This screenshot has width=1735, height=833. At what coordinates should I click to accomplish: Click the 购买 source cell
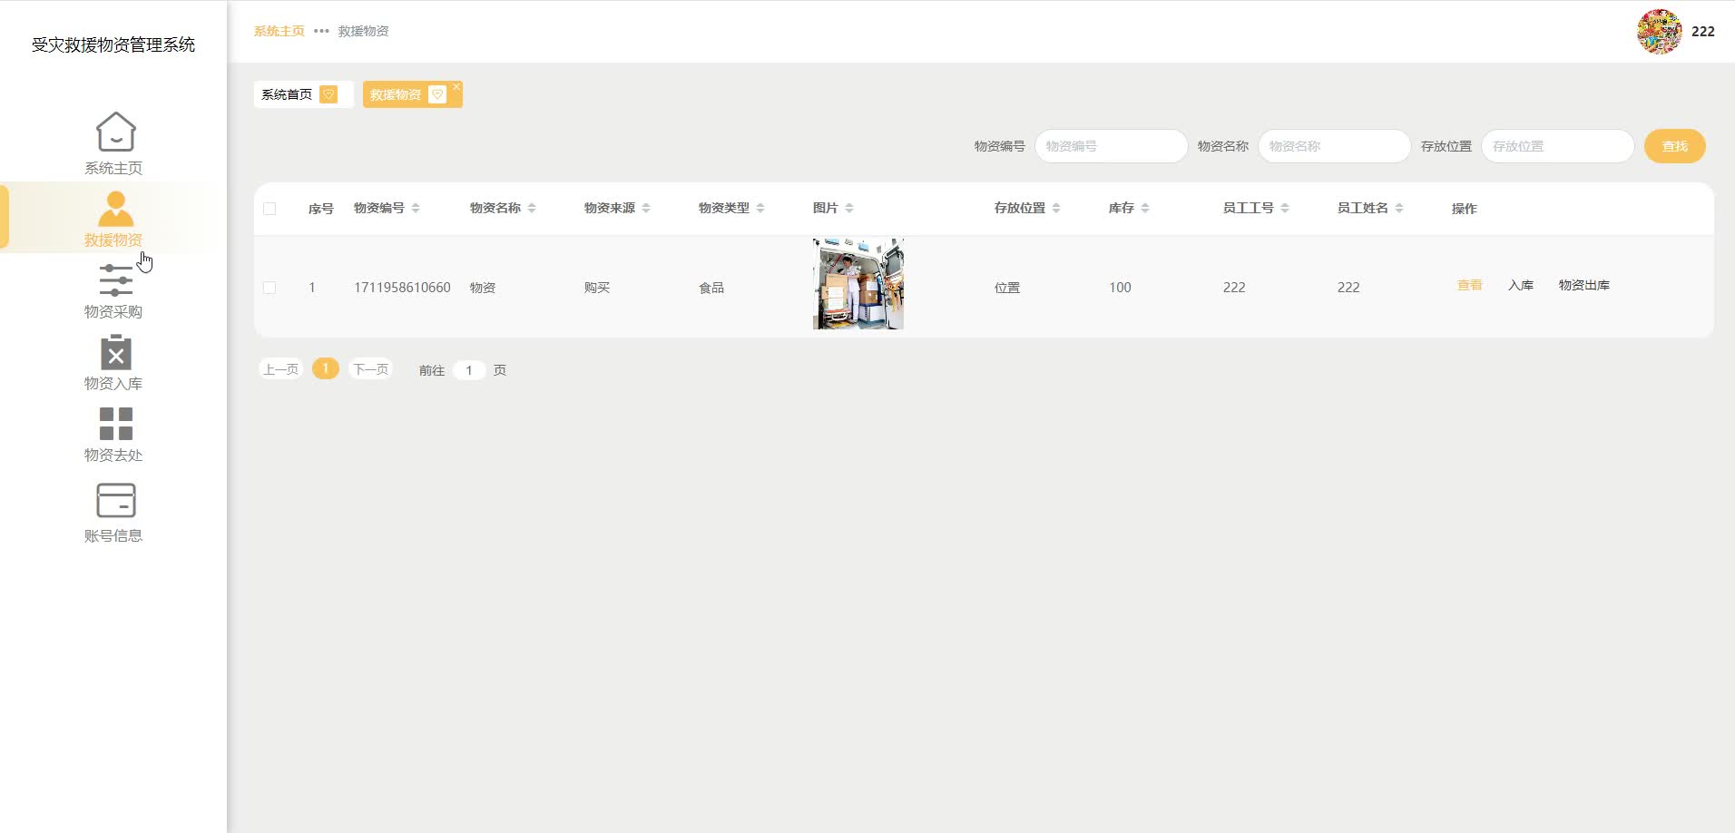click(597, 288)
